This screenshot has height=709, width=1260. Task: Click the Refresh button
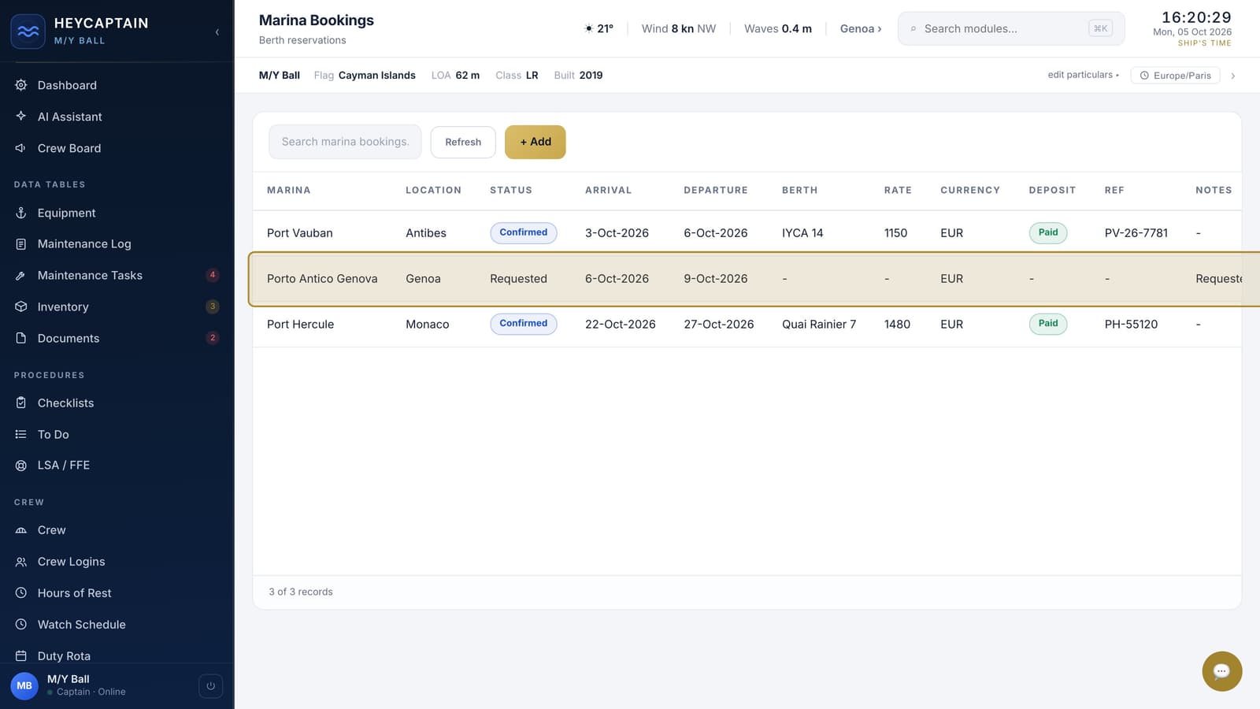(463, 142)
